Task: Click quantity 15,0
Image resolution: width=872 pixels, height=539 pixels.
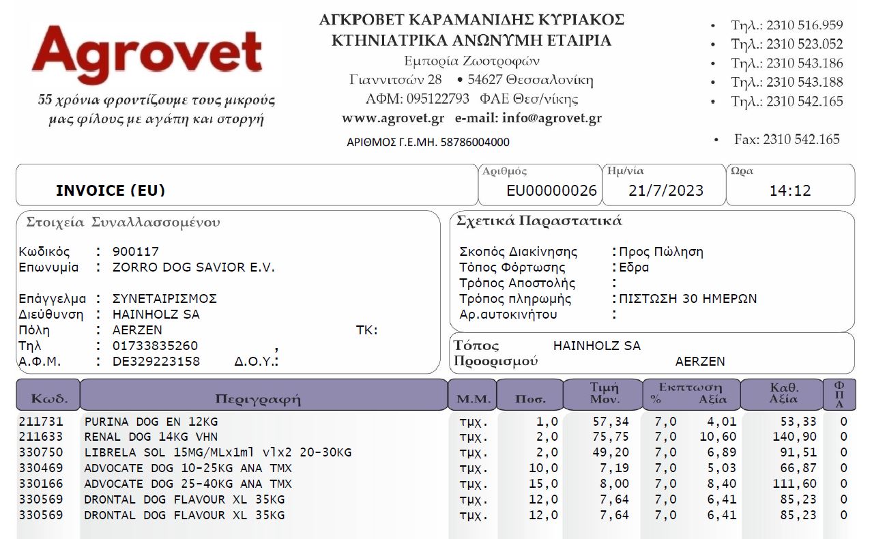Action: (544, 484)
